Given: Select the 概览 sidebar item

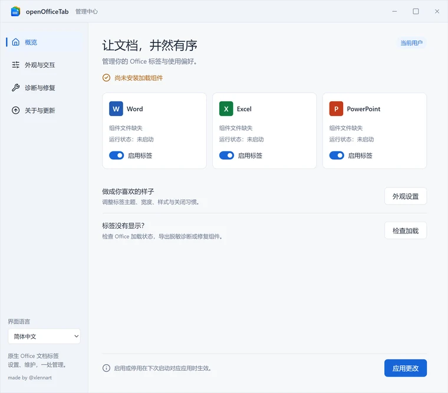Looking at the screenshot, I should (x=44, y=42).
